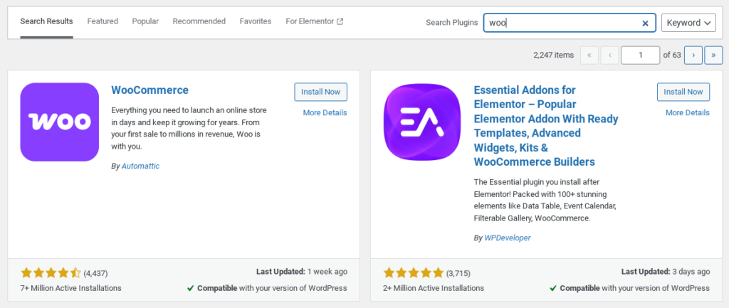
Task: Click Last Updated: 3 days ago text
Action: 666,272
